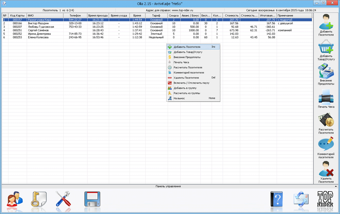Screen dimensions: 340x214
Task: Sort by the Тариф column header
Action: tap(156, 16)
